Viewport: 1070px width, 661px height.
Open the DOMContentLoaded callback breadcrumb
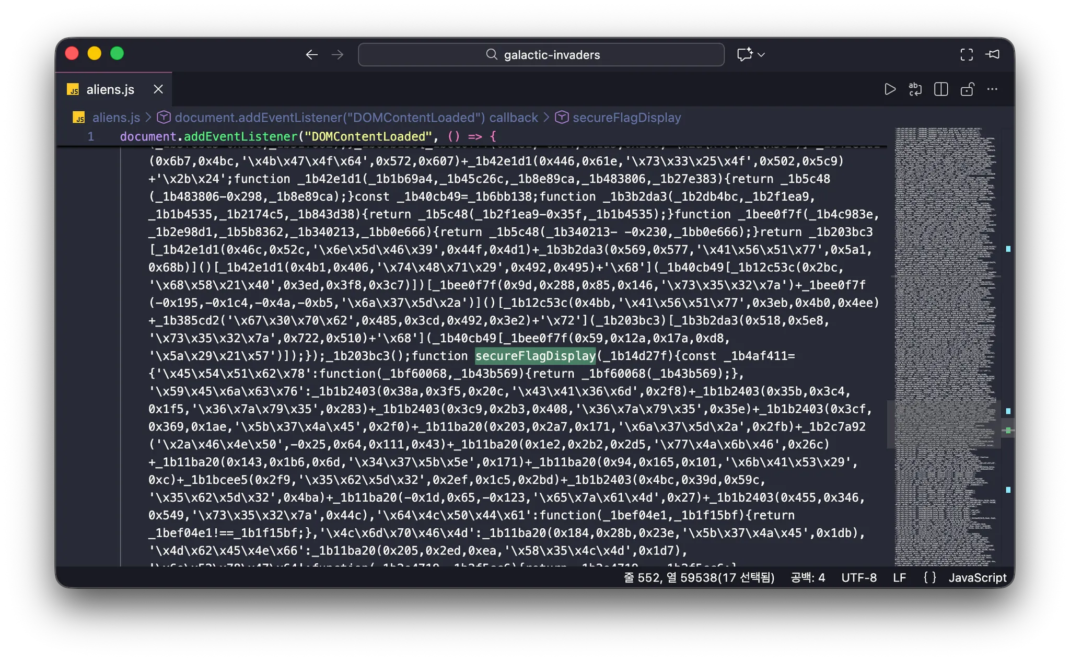pos(356,118)
